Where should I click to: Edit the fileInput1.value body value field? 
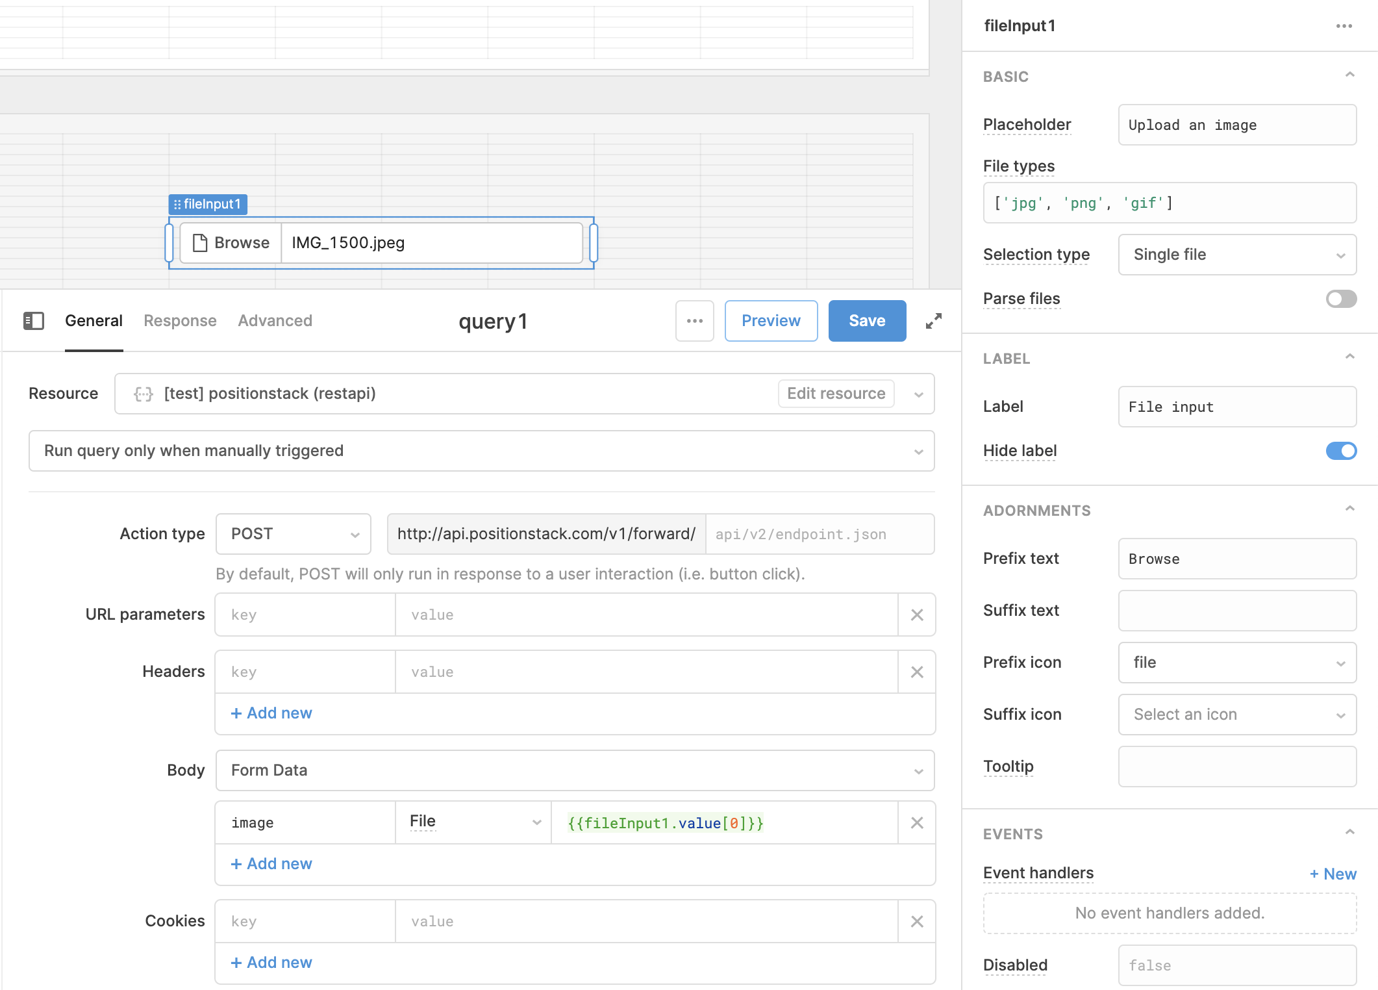pyautogui.click(x=725, y=822)
